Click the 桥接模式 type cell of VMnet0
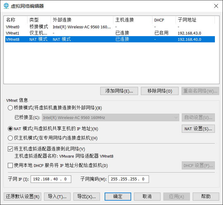The width and height of the screenshot is (223, 205). pos(39,27)
